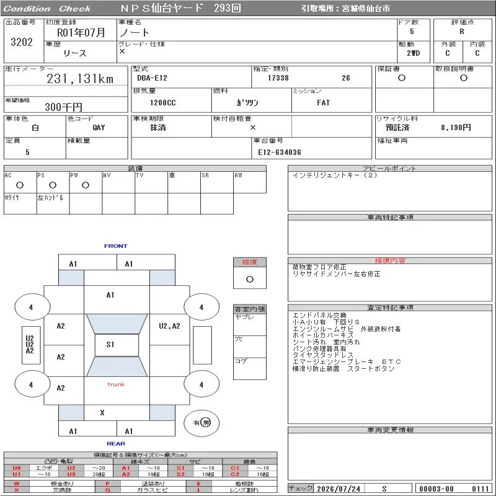This screenshot has width=496, height=496.
Task: Click the blue 'FRONT' label on diagram
Action: tap(115, 246)
